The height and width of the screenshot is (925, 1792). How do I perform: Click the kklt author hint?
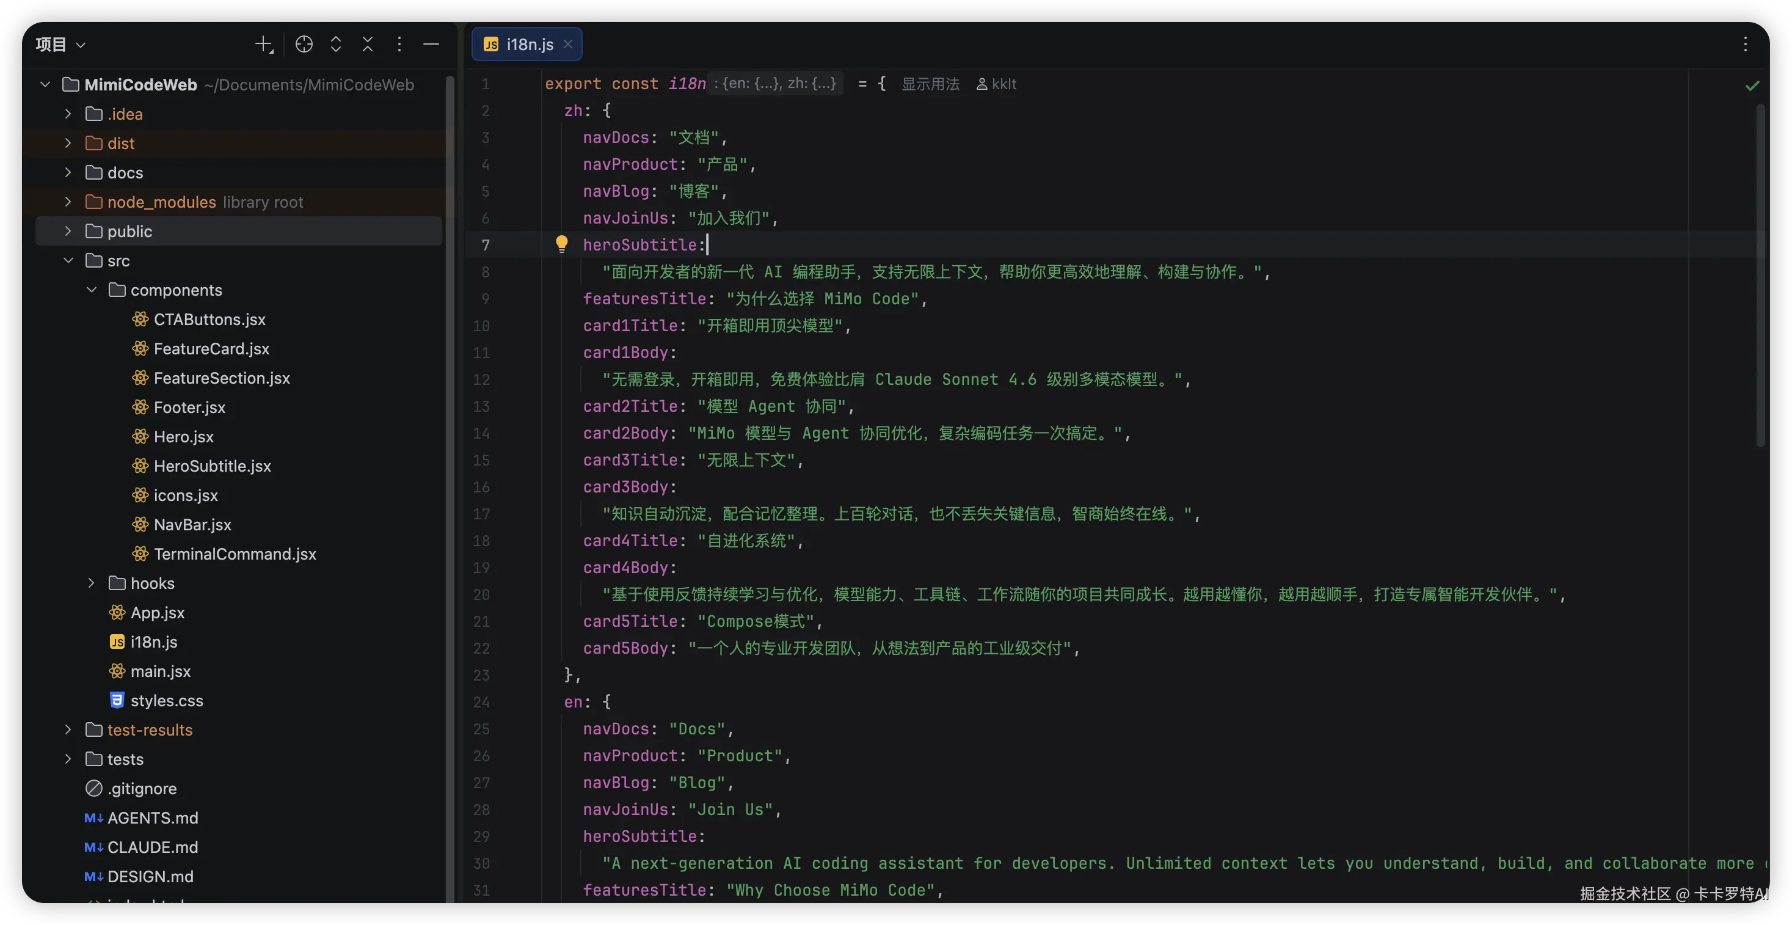coord(996,84)
